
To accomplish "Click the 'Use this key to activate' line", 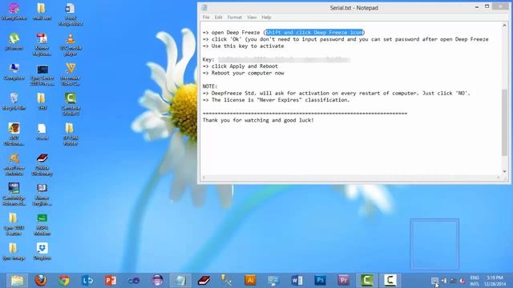I will coord(243,46).
